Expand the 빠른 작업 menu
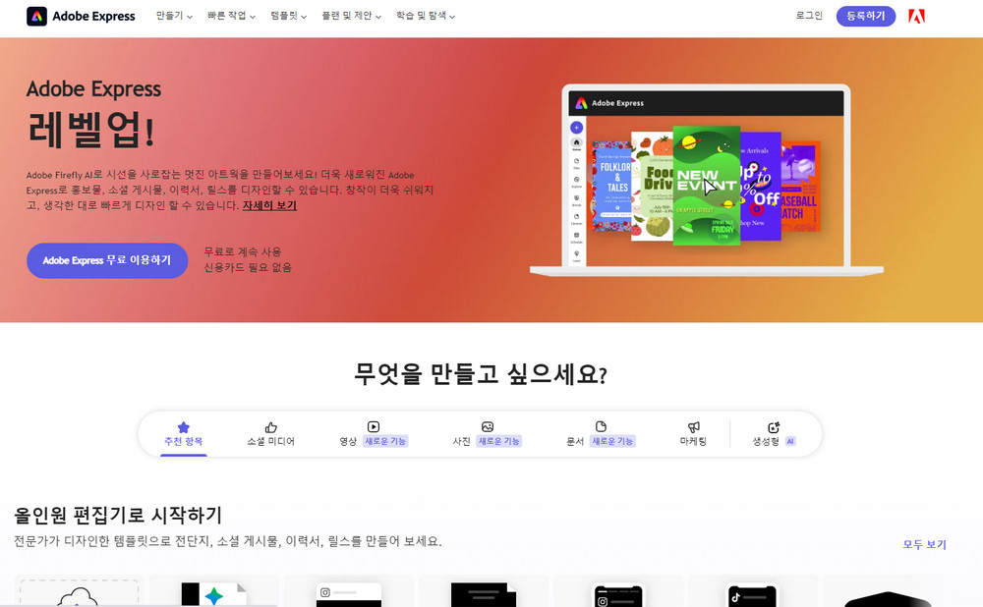 point(231,16)
